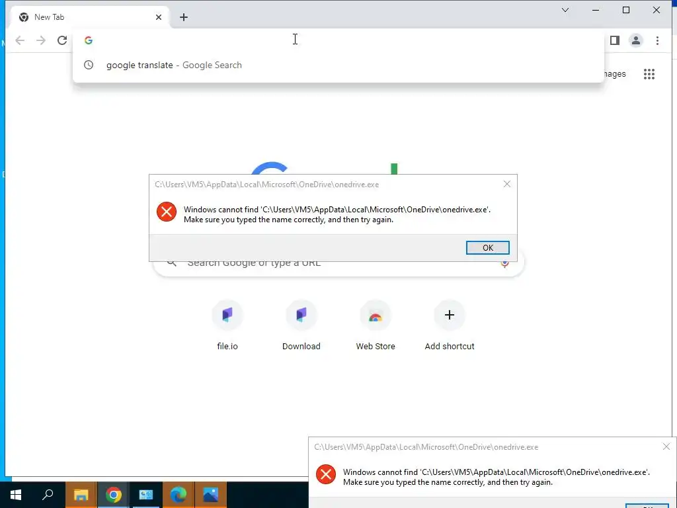Reload the page with refresh icon
This screenshot has width=677, height=508.
click(x=62, y=40)
